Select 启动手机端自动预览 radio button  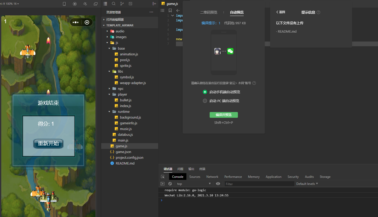click(x=205, y=92)
